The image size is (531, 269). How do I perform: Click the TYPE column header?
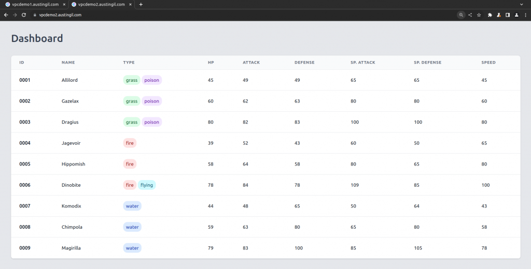[x=129, y=63]
